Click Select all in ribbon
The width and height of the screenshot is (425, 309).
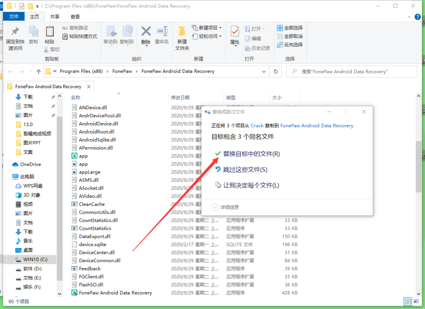point(290,28)
